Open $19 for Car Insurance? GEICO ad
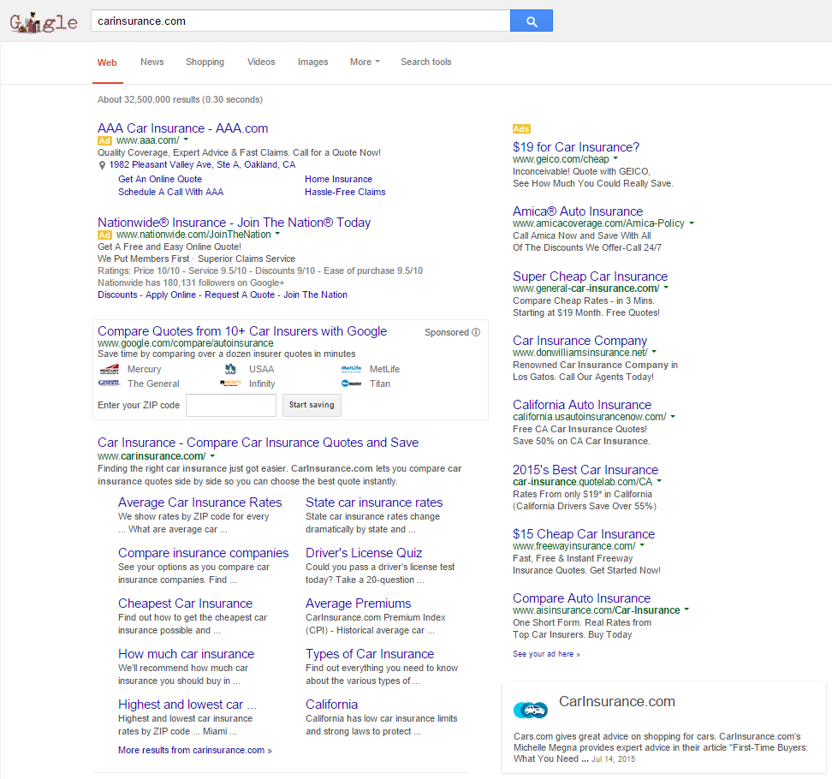This screenshot has width=832, height=779. [x=576, y=147]
